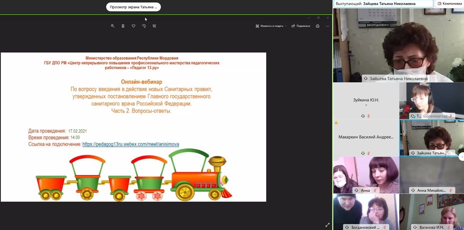464x230 pixels.
Task: Click the trash delete icon
Action: (x=123, y=26)
